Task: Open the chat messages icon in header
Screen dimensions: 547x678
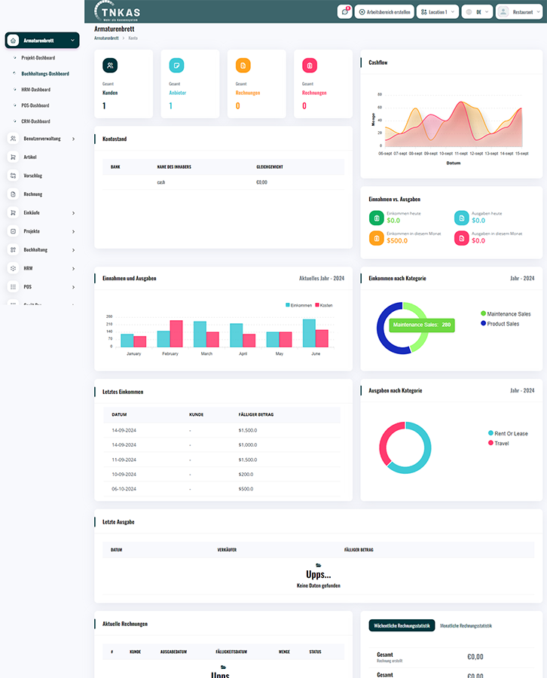Action: coord(345,12)
